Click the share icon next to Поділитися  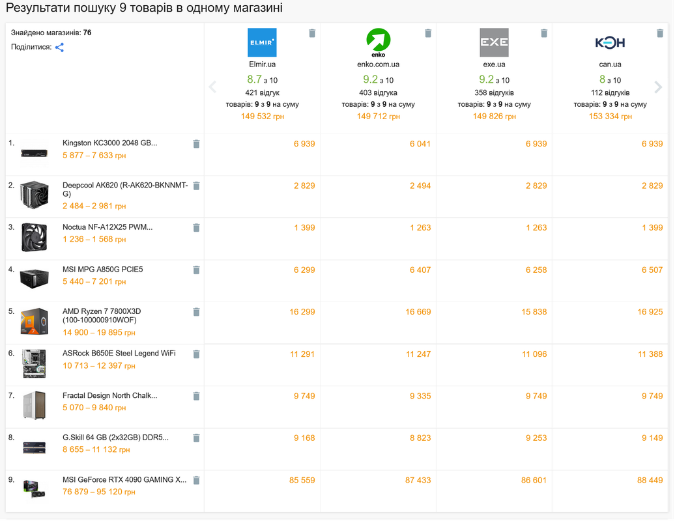(59, 48)
